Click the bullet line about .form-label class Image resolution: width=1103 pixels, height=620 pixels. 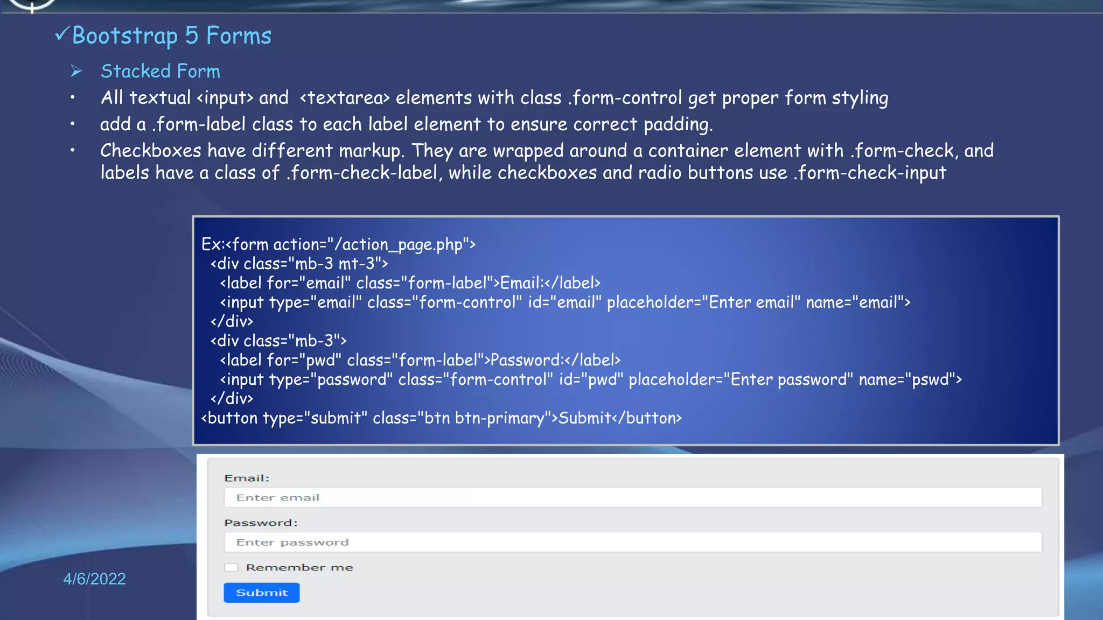click(407, 124)
